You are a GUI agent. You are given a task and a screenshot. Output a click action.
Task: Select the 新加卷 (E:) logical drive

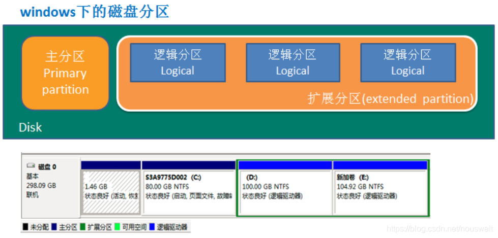tap(380, 192)
